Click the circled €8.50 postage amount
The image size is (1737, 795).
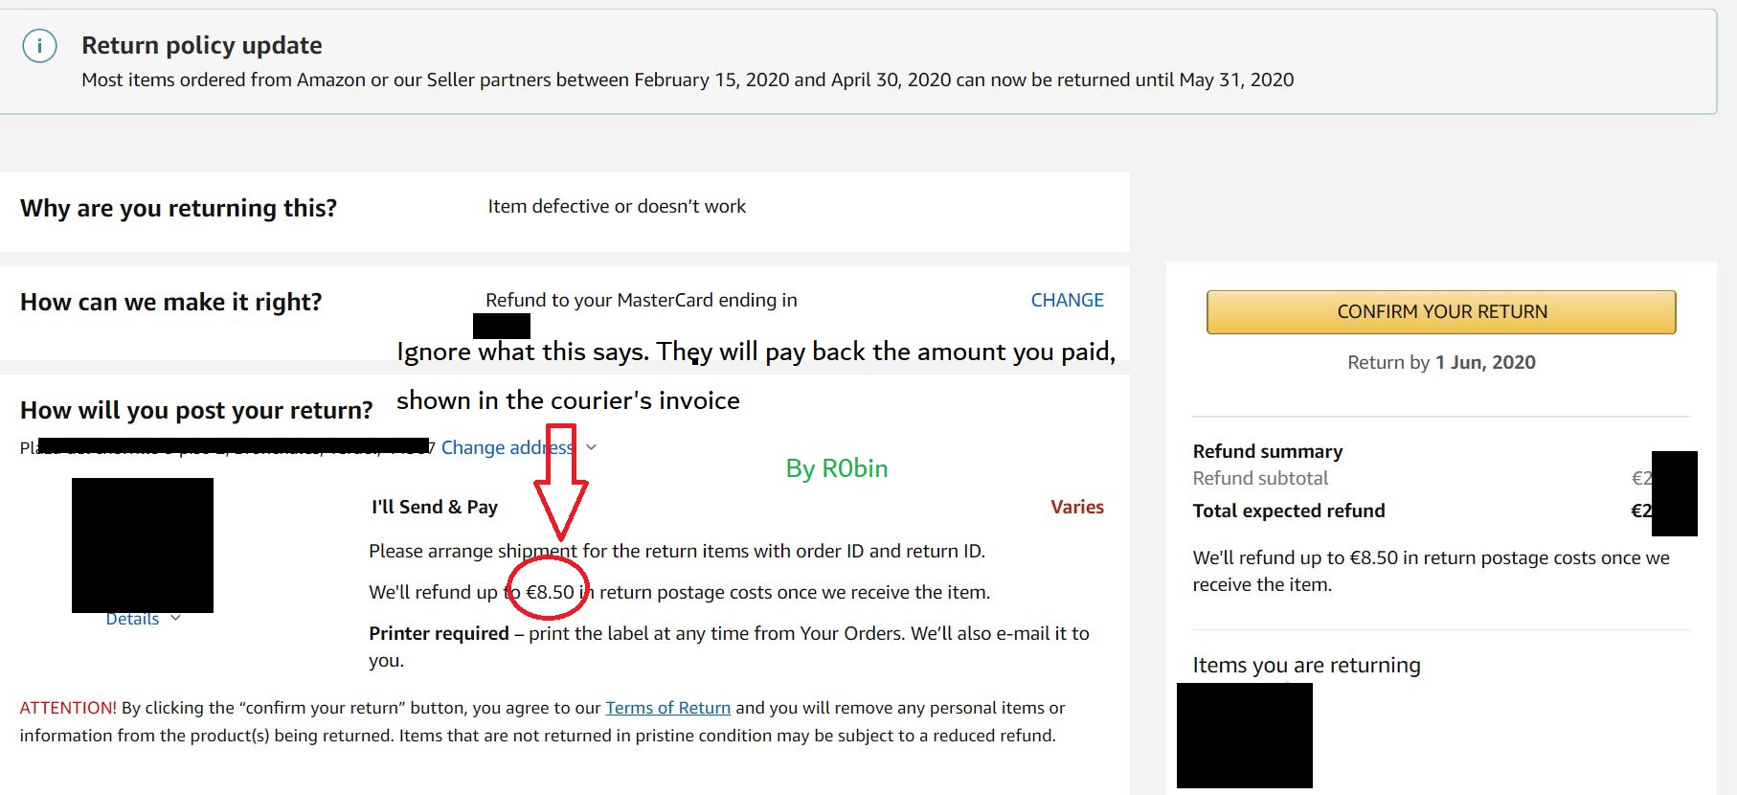[551, 592]
